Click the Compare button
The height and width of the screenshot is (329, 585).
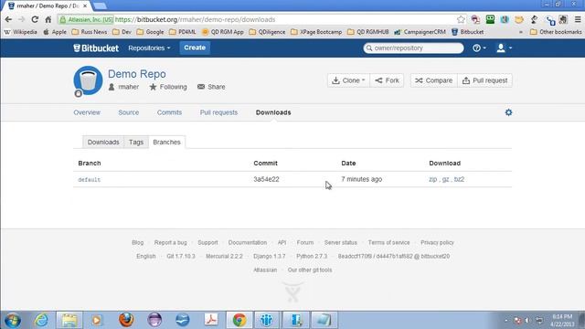coord(434,80)
